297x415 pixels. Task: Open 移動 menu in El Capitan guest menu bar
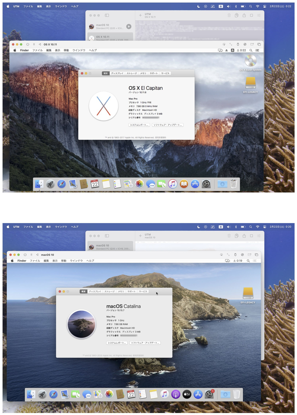[66, 50]
